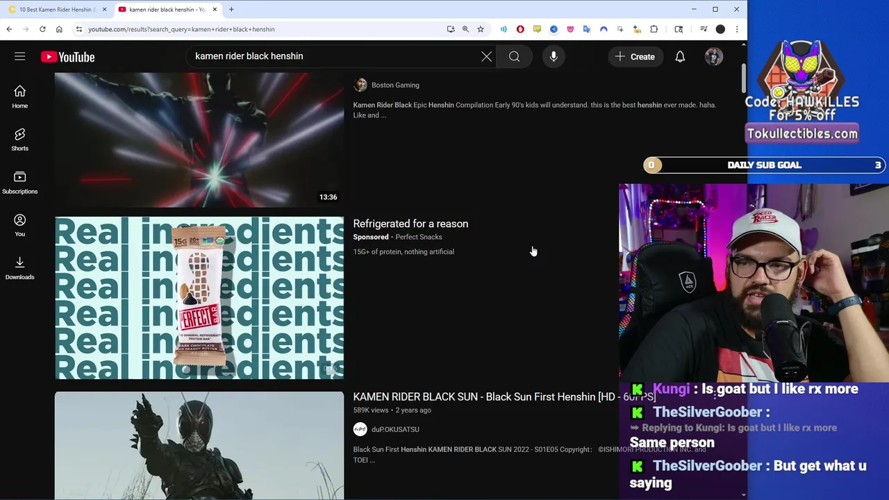Image resolution: width=889 pixels, height=500 pixels.
Task: Play the 13:36 compilation video thumbnail
Action: coord(199,140)
